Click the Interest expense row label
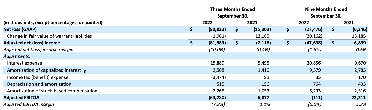The image size is (372, 110). tap(24, 63)
